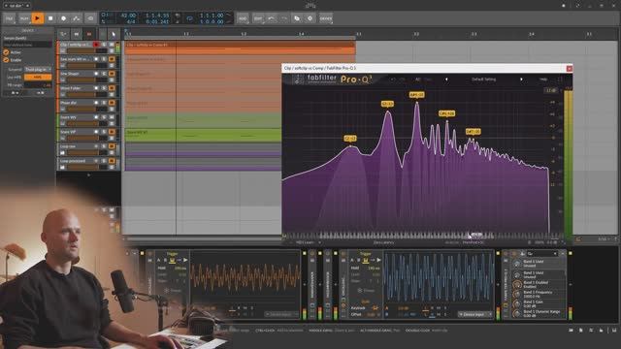The height and width of the screenshot is (349, 621).
Task: Click bar 1.3 on the timeline ruler
Action: tap(244, 35)
